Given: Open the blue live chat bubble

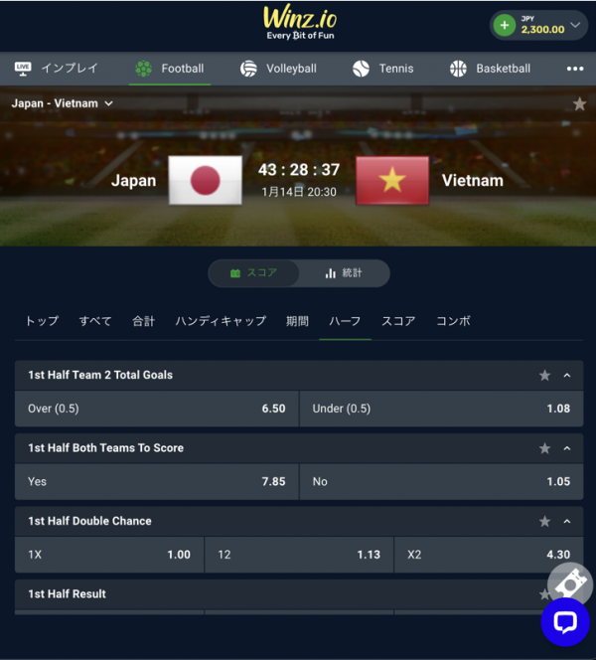Looking at the screenshot, I should pyautogui.click(x=565, y=621).
